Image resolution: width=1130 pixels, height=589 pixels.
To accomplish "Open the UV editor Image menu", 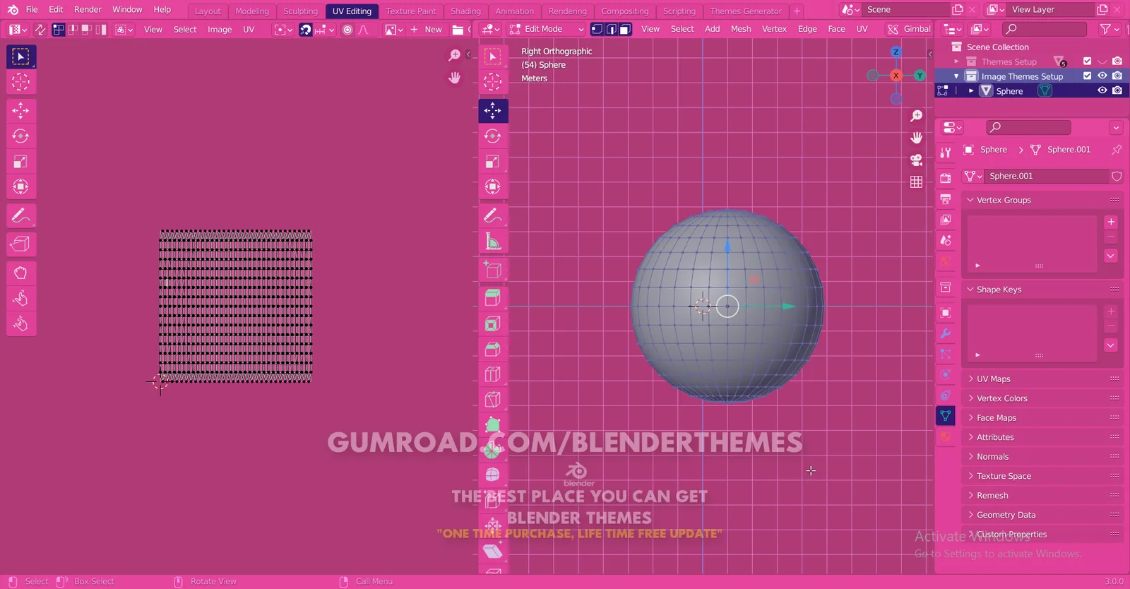I will [220, 30].
